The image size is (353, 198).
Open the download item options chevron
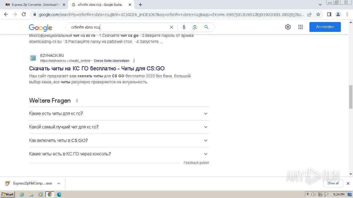pyautogui.click(x=58, y=183)
